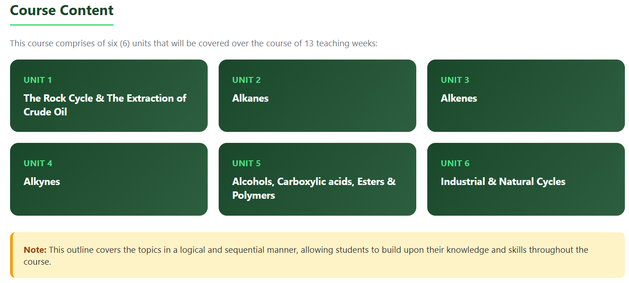The height and width of the screenshot is (283, 629).
Task: Click the green underline beneath Course Content
Action: click(x=62, y=25)
